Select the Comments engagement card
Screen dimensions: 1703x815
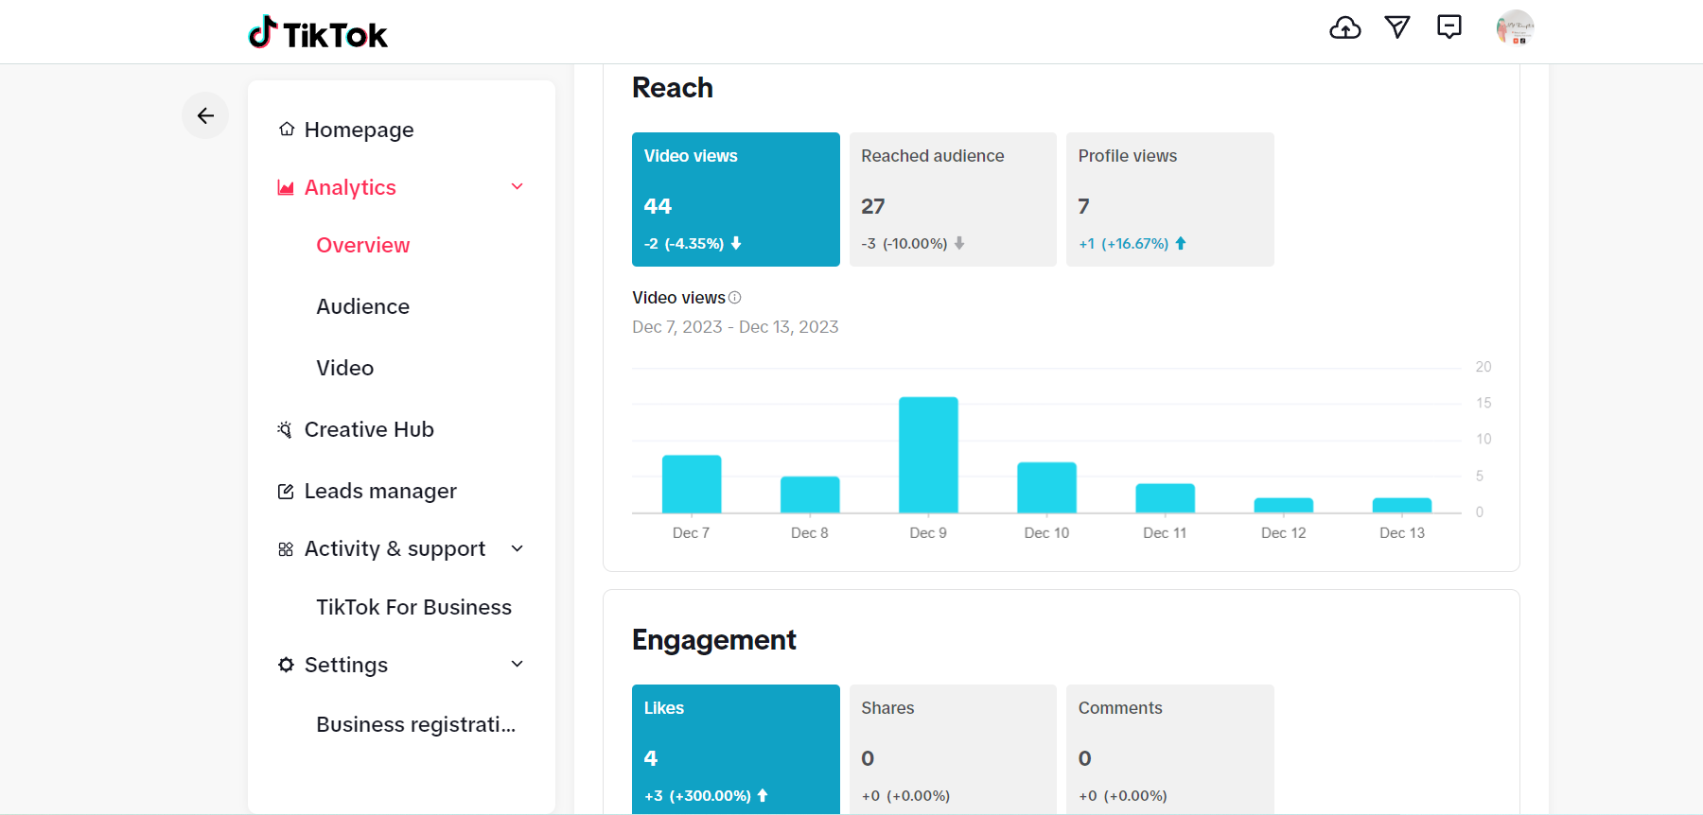click(x=1170, y=749)
